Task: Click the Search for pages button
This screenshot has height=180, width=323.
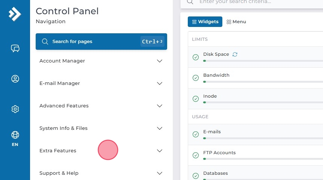Action: (x=101, y=42)
